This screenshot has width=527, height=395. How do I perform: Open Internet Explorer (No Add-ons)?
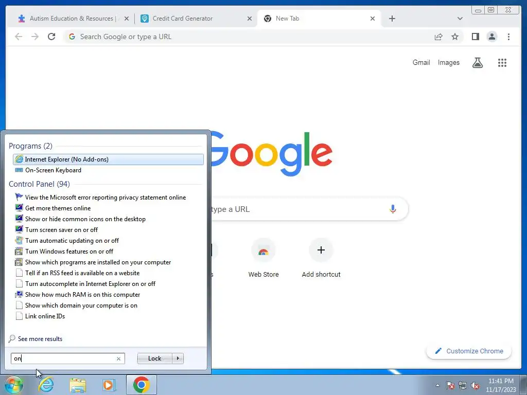(x=108, y=159)
